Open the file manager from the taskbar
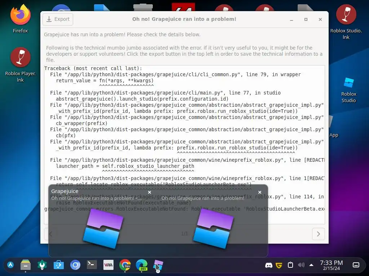This screenshot has width=369, height=276. 26,265
